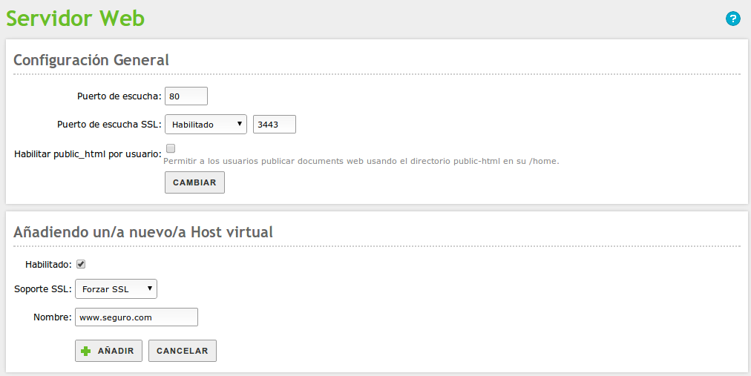This screenshot has height=376, width=751.
Task: Click the Habilitado label in Host virtual
Action: tap(48, 265)
